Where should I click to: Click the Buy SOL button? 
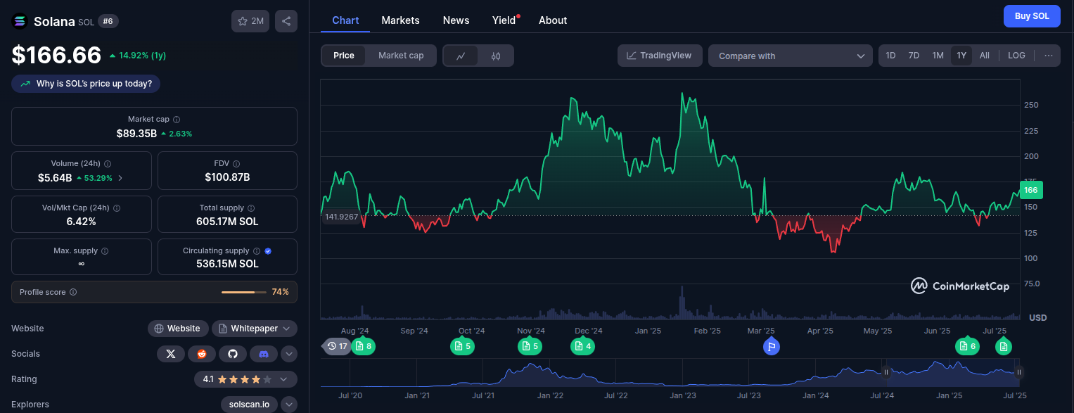(x=1032, y=16)
